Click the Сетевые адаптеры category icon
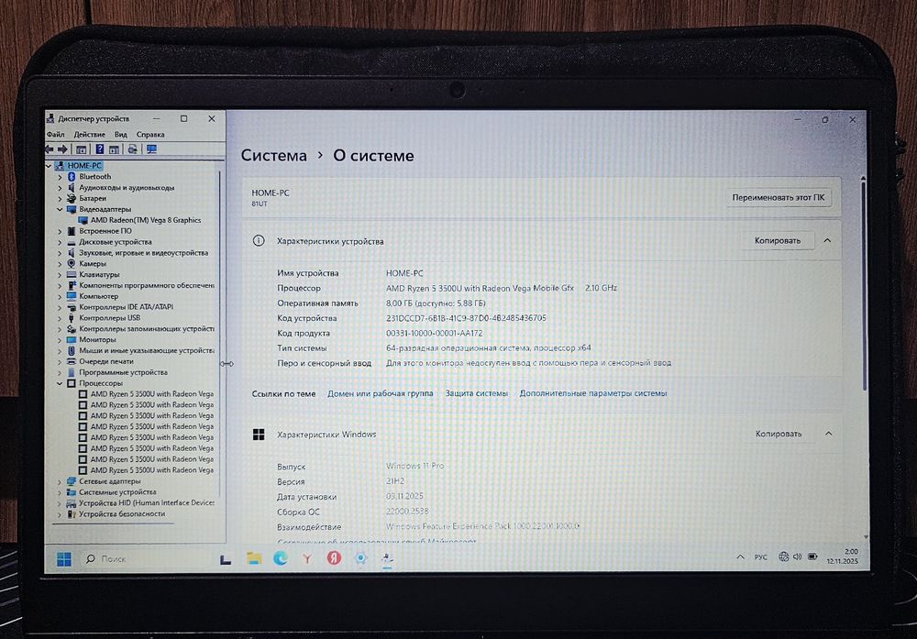This screenshot has width=917, height=639. point(72,481)
